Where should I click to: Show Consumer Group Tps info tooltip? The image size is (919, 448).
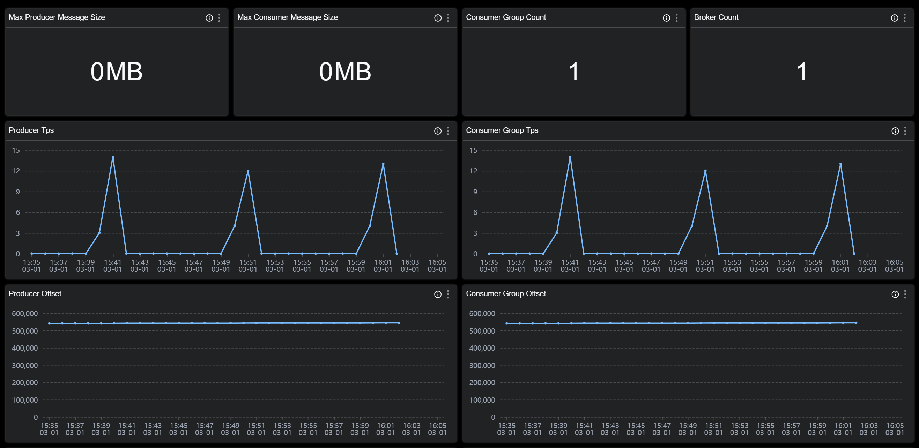[895, 131]
